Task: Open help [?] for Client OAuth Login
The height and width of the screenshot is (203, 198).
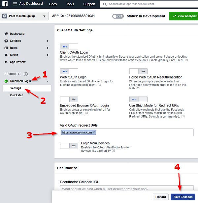Action: (x=186, y=60)
